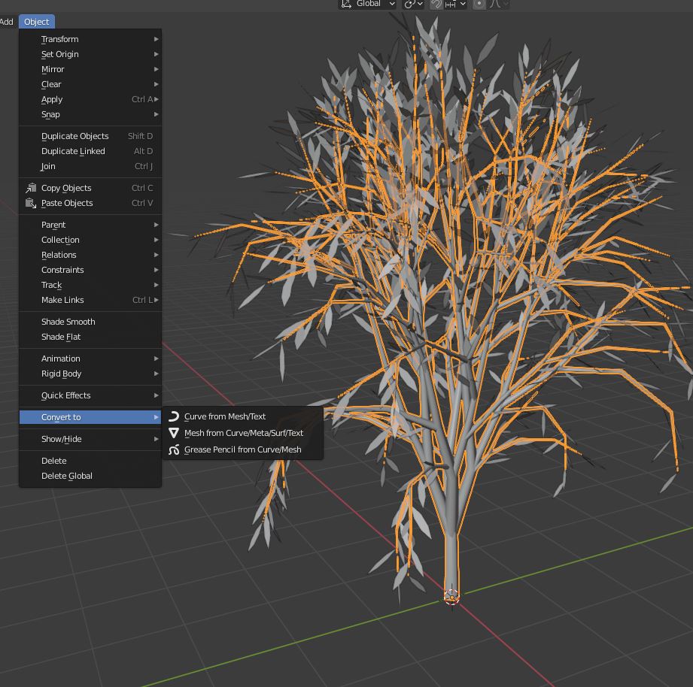The width and height of the screenshot is (693, 687).
Task: Click the pivot point icon
Action: click(x=409, y=4)
